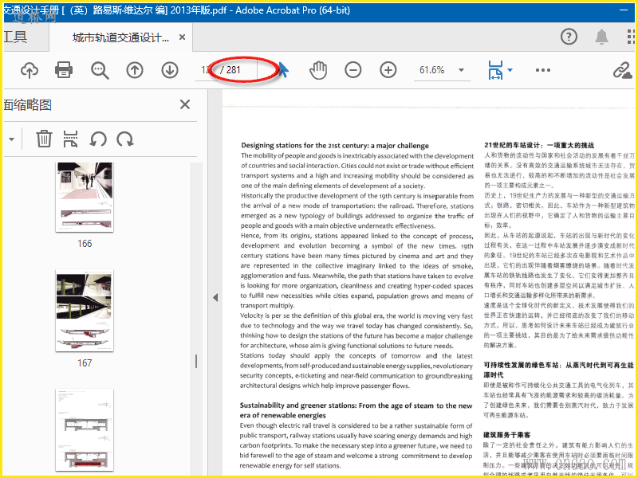Select page 166 thumbnail
Viewport: 638px width, 478px height.
click(x=85, y=197)
